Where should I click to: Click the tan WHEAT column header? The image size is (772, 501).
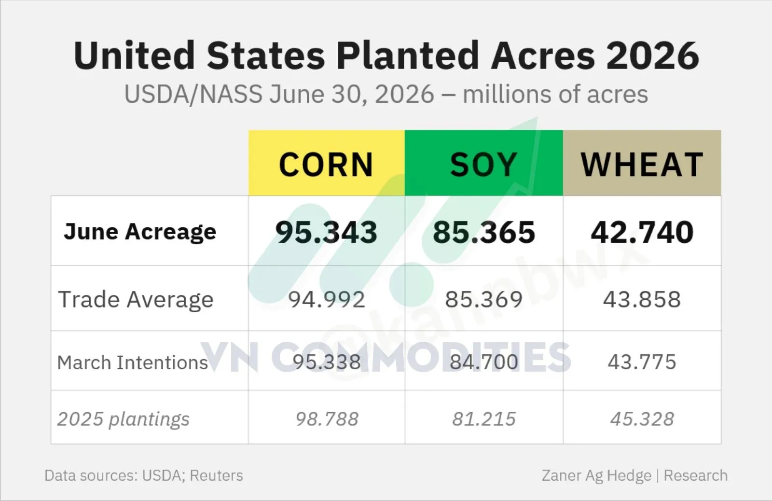pos(642,163)
